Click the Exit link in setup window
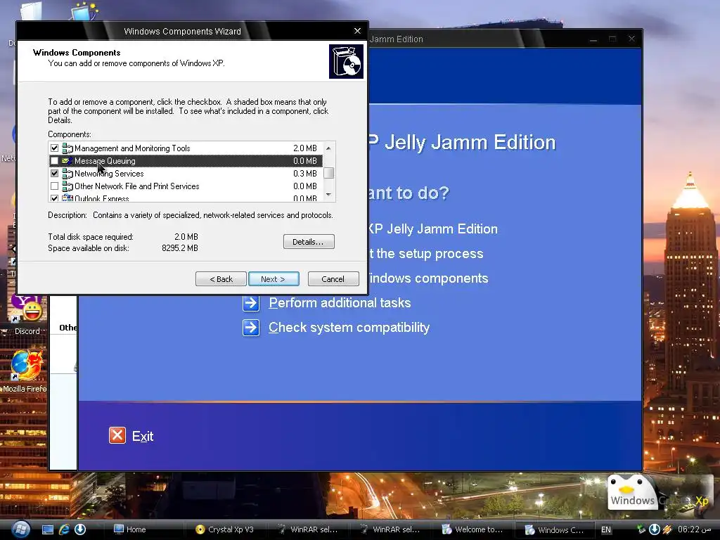This screenshot has width=720, height=540. (x=143, y=436)
